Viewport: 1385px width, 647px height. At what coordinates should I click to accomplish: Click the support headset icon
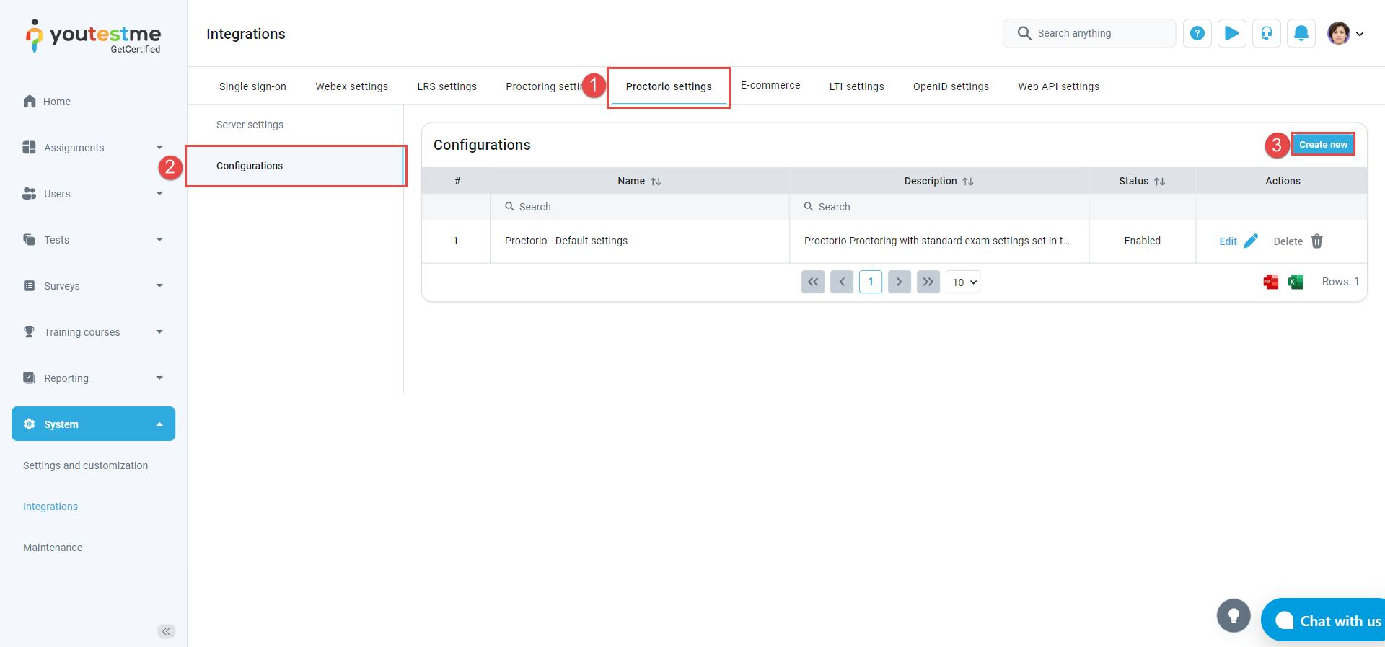coord(1266,34)
